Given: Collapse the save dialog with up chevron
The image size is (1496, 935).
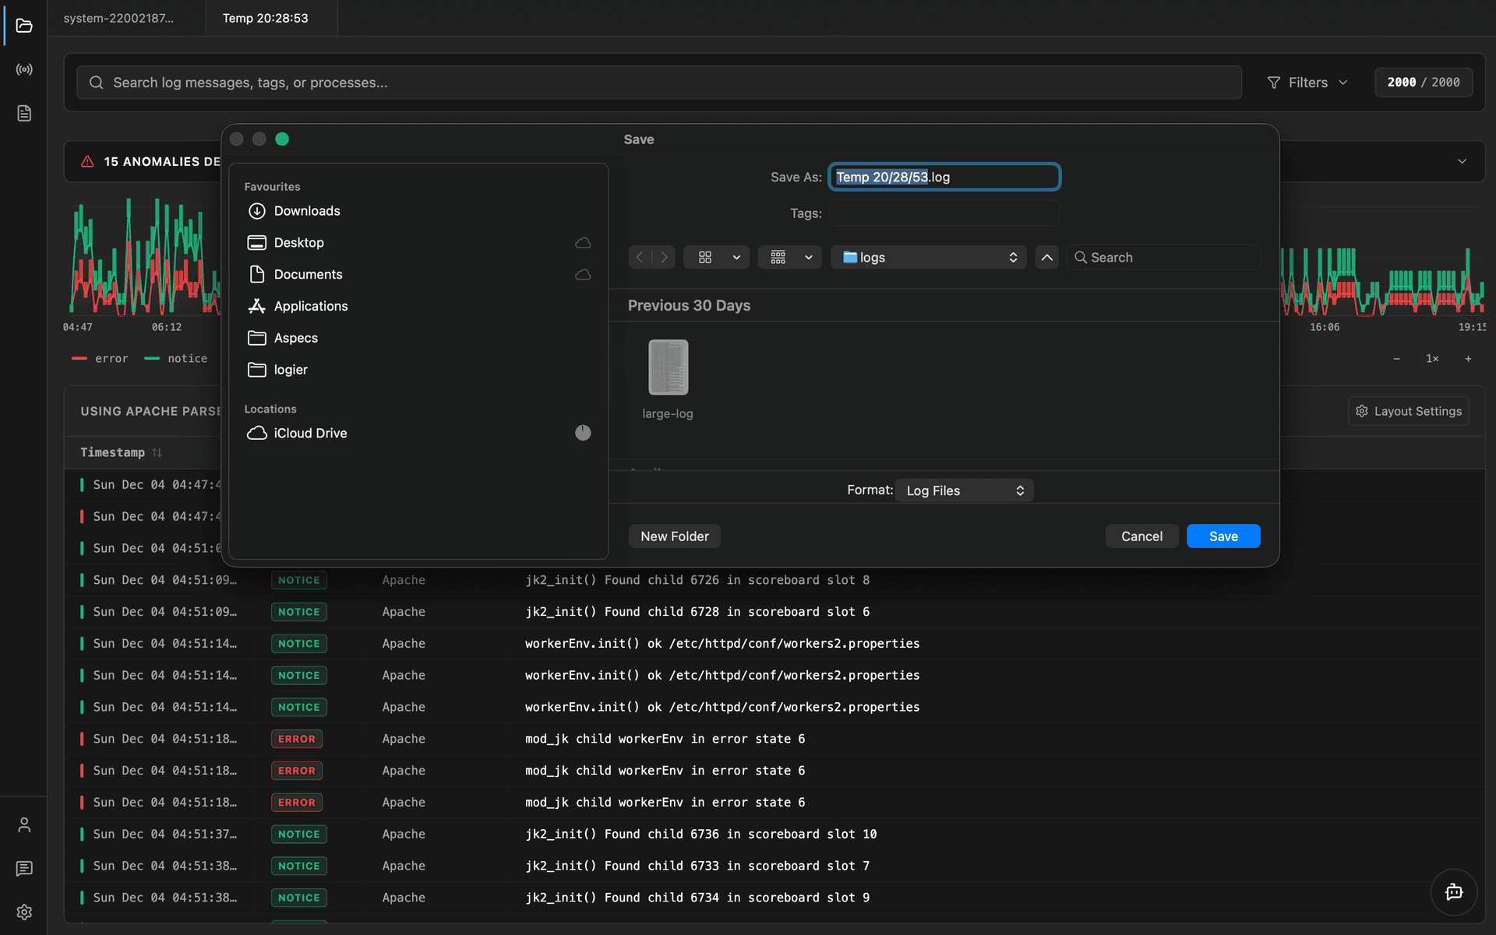Looking at the screenshot, I should (1046, 257).
